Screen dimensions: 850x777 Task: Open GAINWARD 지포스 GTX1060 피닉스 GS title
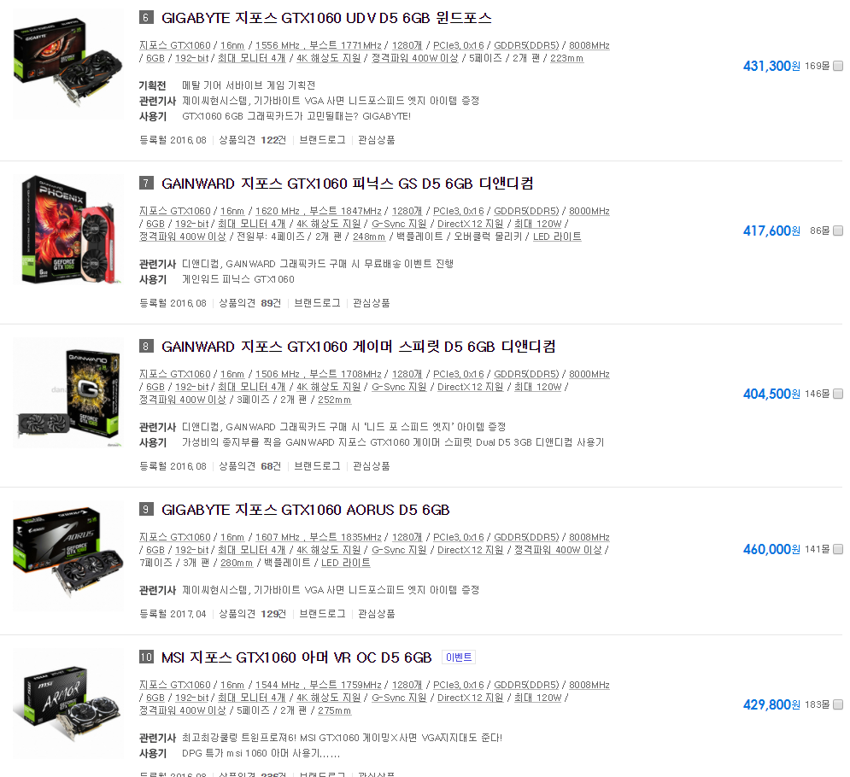point(347,184)
